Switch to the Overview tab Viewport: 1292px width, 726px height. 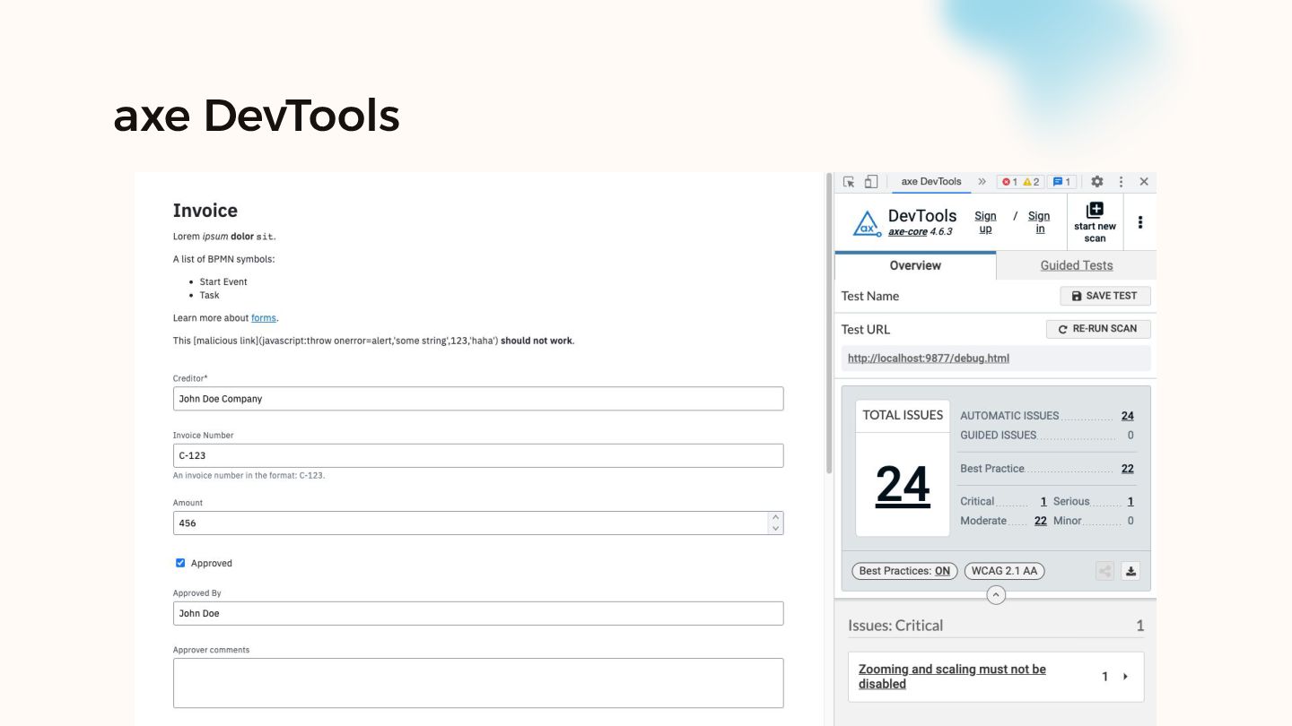[915, 265]
